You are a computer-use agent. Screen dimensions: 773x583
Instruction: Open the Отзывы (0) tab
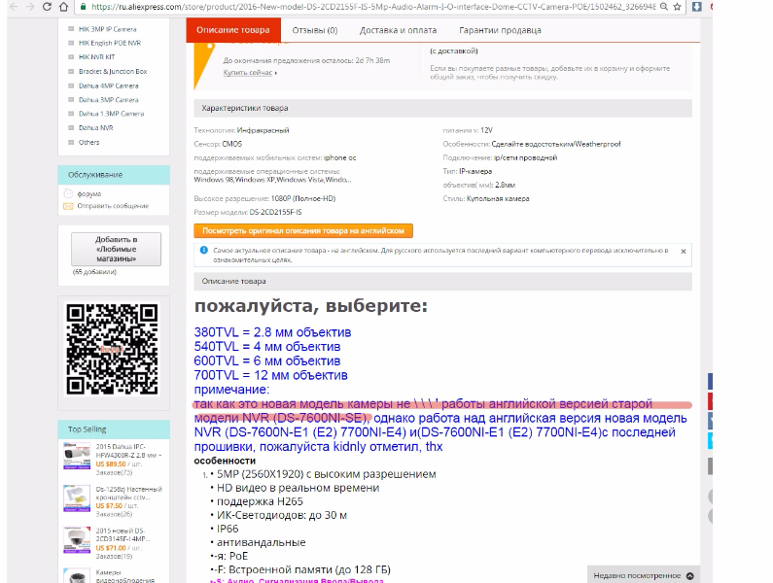pyautogui.click(x=314, y=30)
